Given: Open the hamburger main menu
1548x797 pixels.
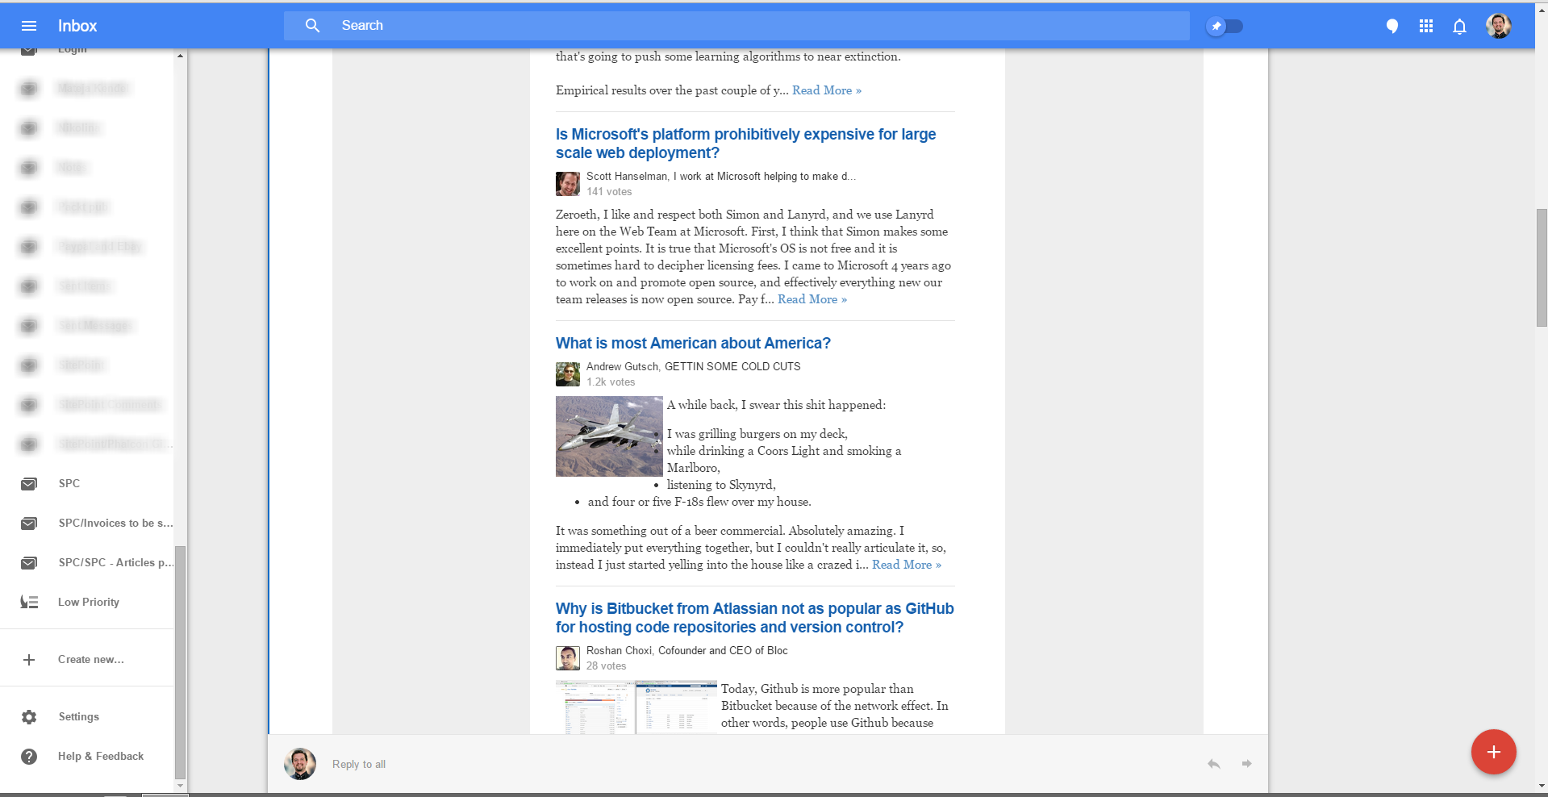Looking at the screenshot, I should [29, 26].
